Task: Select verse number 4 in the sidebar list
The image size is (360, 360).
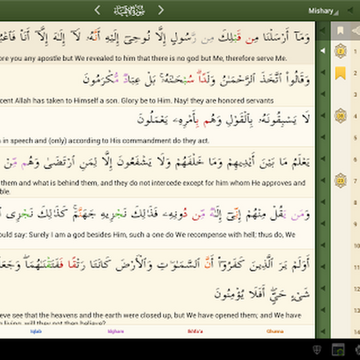Action: [x=355, y=116]
